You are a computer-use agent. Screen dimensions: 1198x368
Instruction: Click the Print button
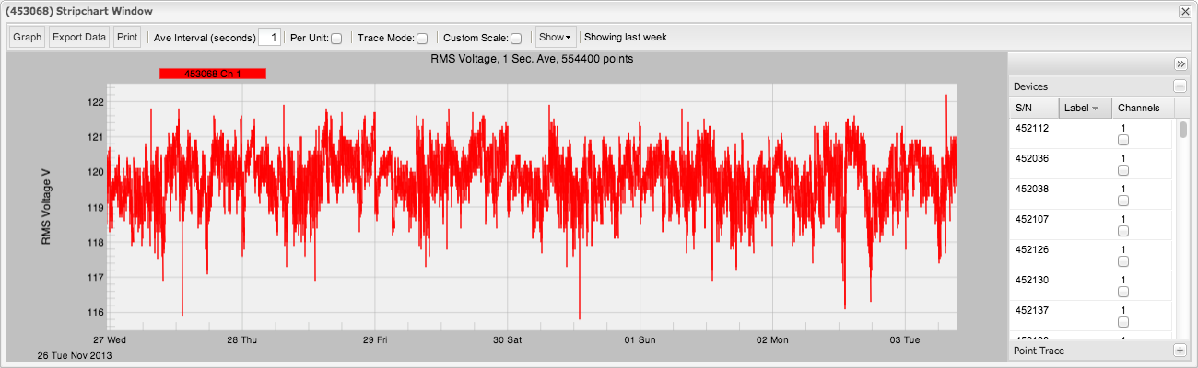click(127, 38)
